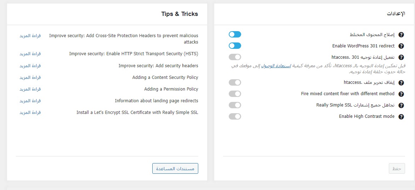Toggle dismiss all Really Simple SSL notices

(235, 105)
